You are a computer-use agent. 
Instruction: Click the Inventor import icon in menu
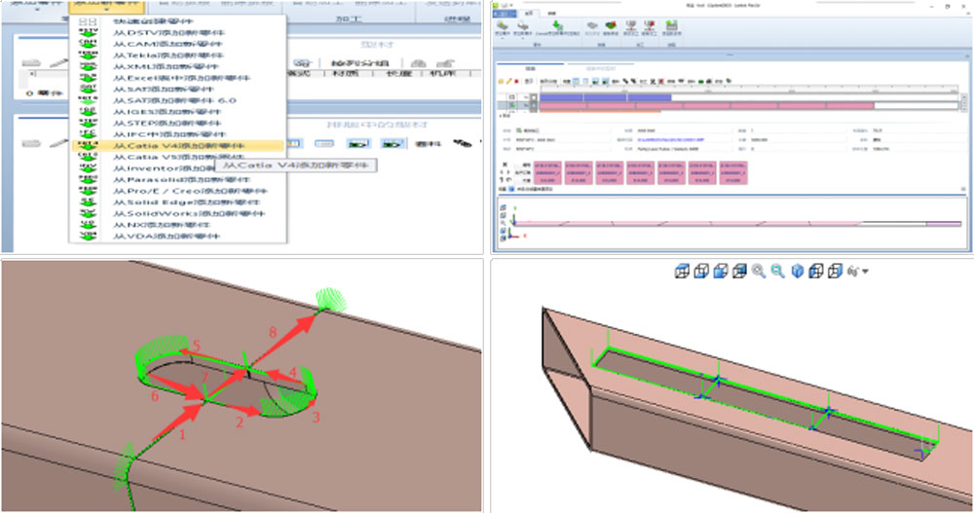click(87, 167)
